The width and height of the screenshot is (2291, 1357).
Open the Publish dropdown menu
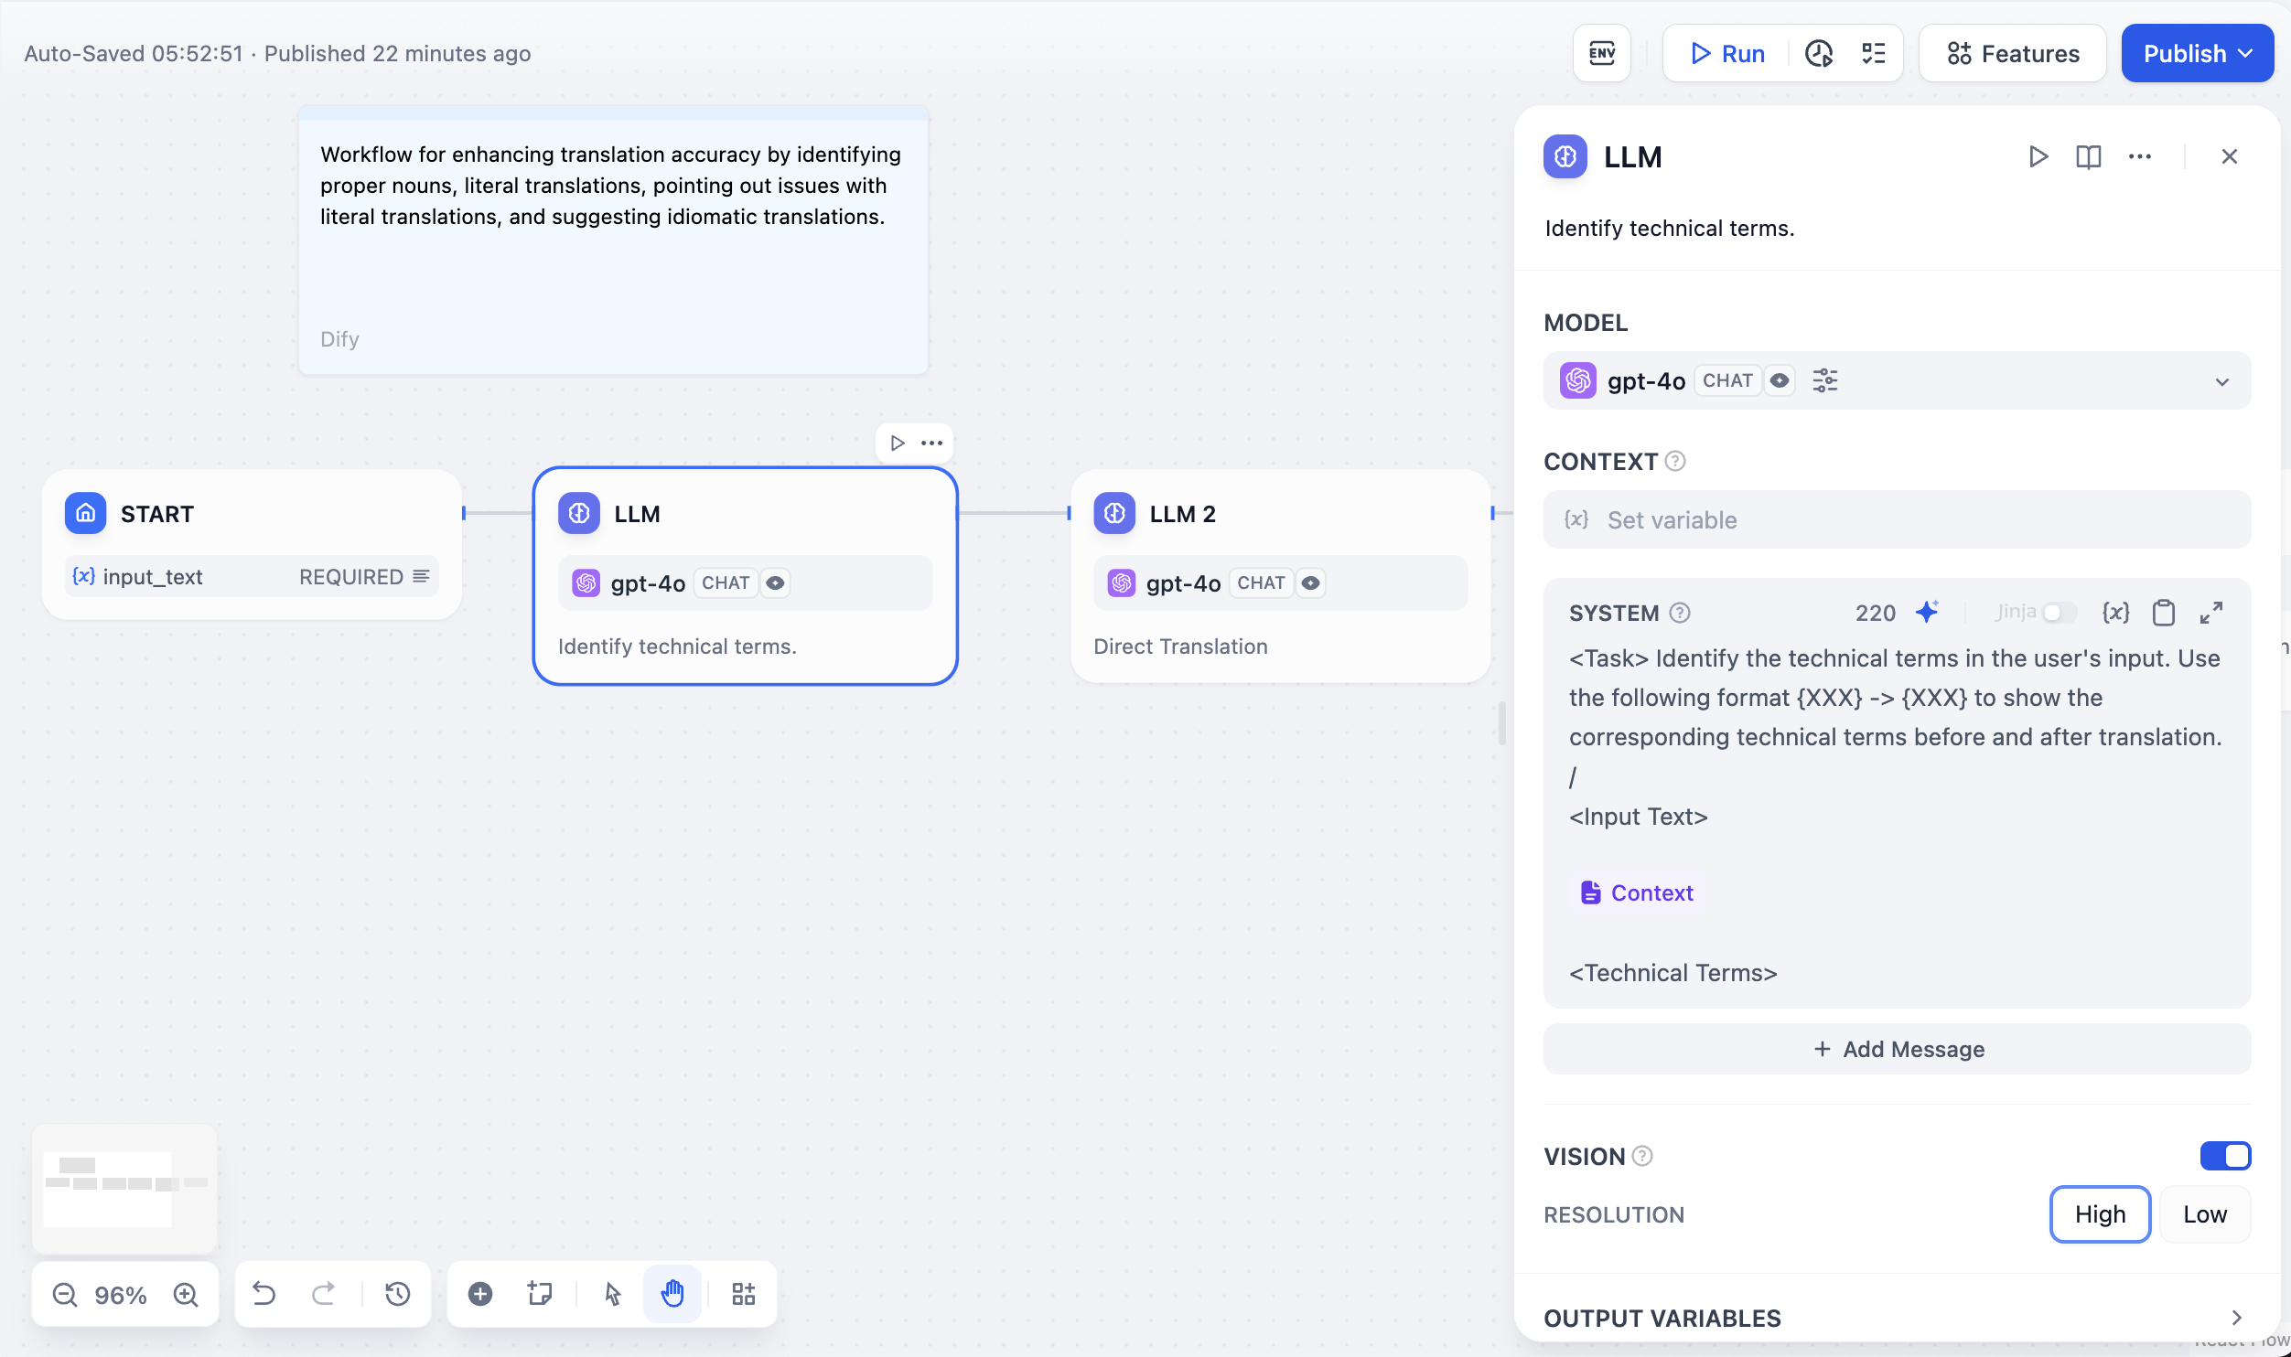click(2245, 54)
